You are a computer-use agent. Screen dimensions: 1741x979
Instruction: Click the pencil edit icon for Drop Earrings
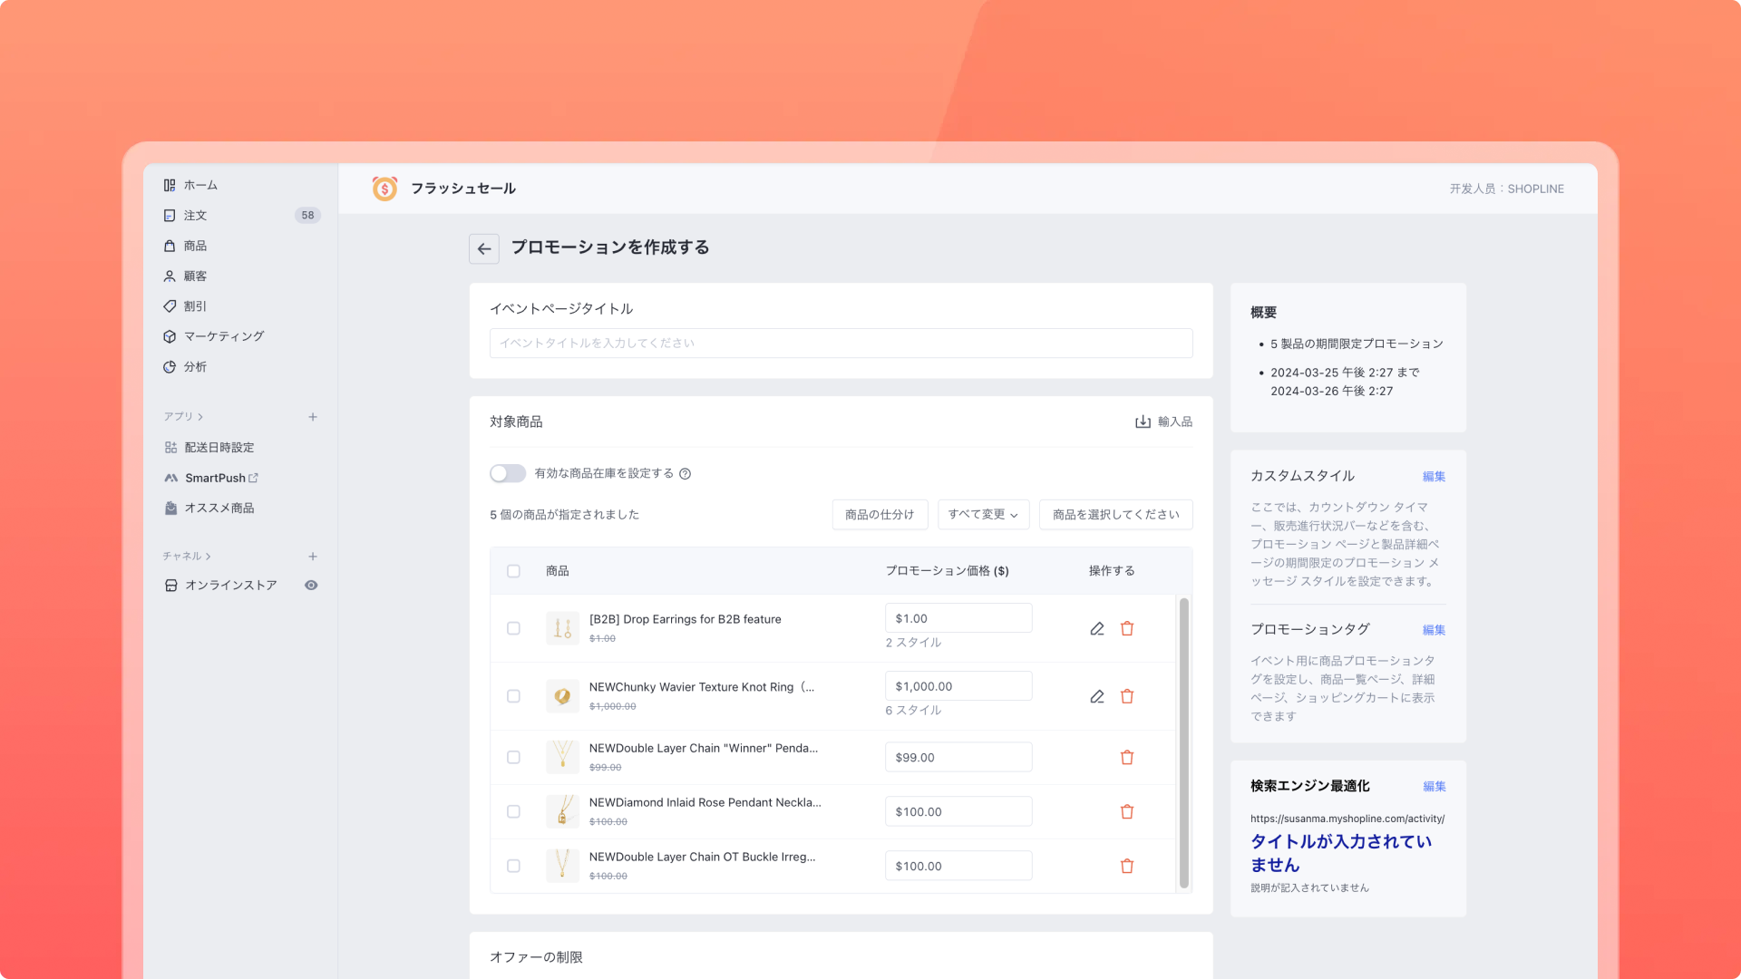coord(1097,628)
